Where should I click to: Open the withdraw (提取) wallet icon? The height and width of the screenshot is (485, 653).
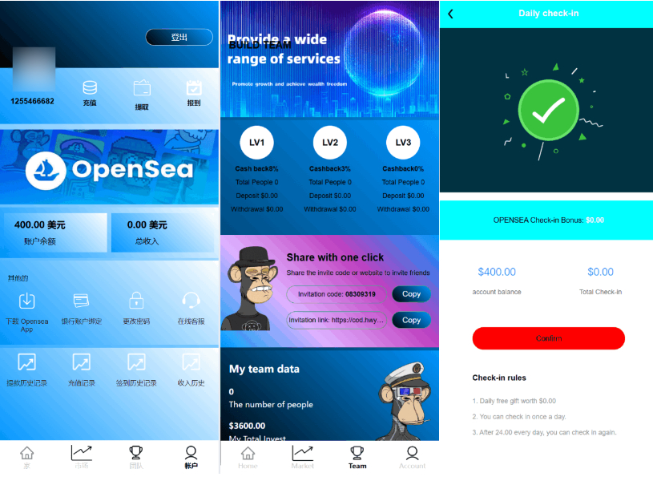point(142,88)
